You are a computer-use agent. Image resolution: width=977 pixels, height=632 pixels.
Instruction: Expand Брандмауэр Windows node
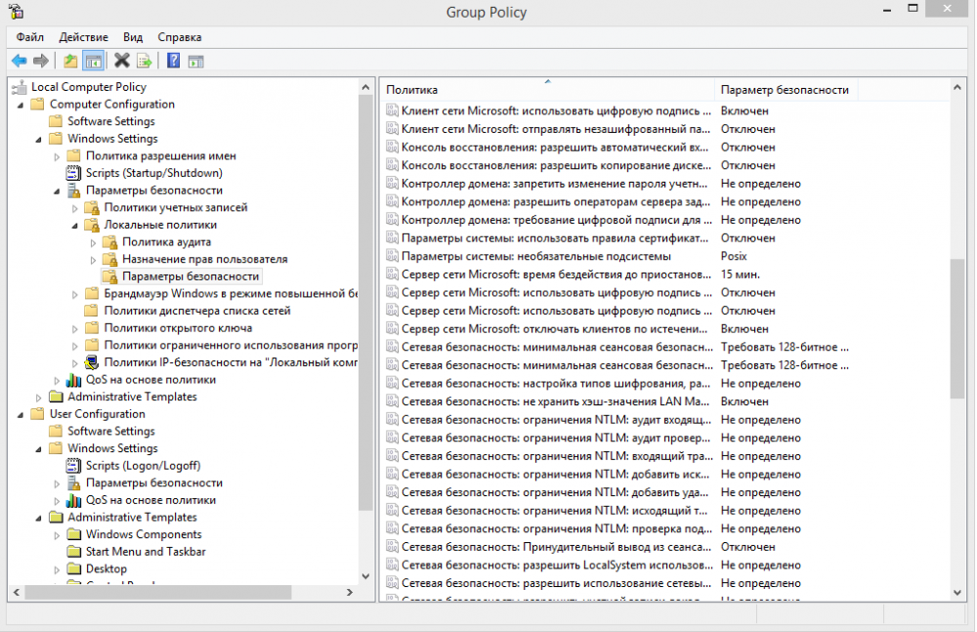[75, 294]
